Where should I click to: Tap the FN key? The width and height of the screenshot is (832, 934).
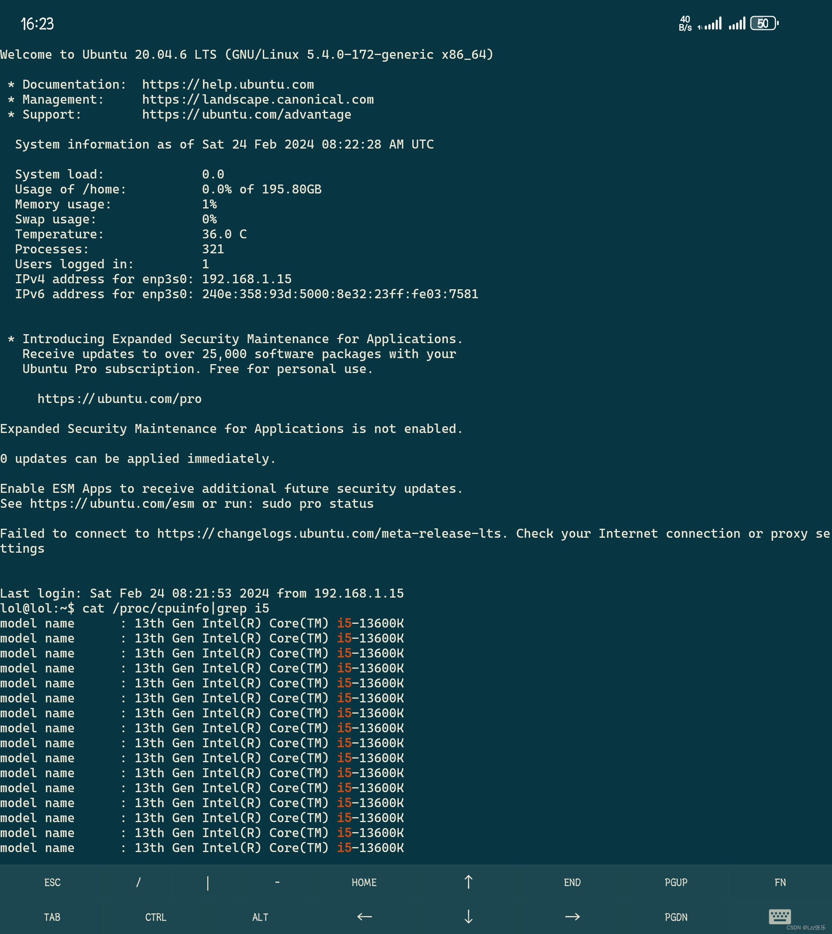tap(780, 882)
